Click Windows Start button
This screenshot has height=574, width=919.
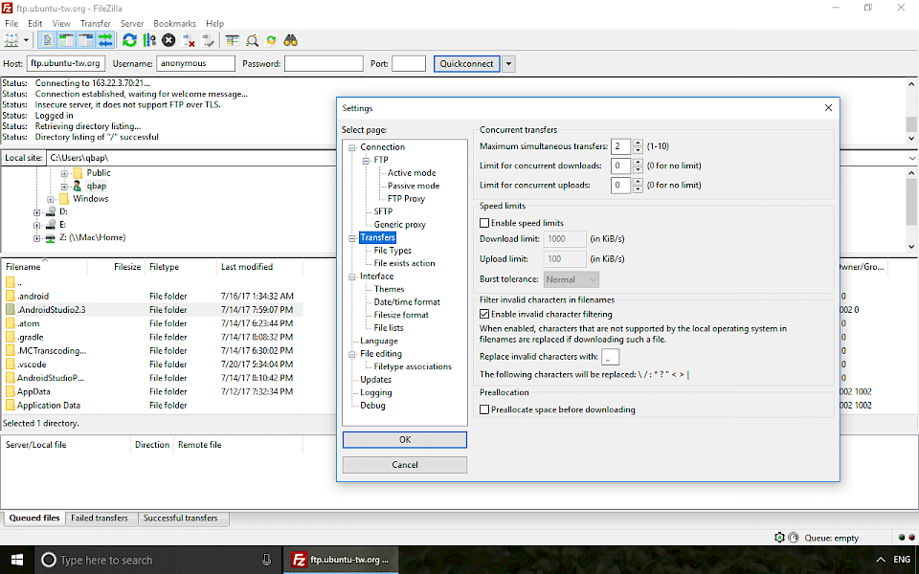17,560
